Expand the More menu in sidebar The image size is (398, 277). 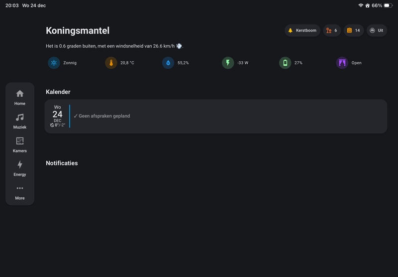click(20, 192)
